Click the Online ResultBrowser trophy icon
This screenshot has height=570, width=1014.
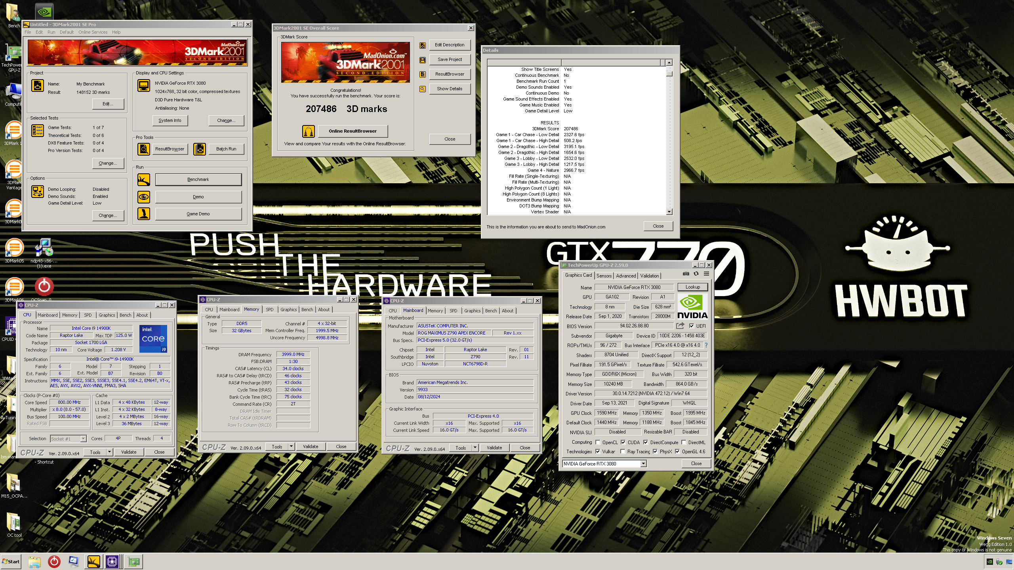(308, 131)
